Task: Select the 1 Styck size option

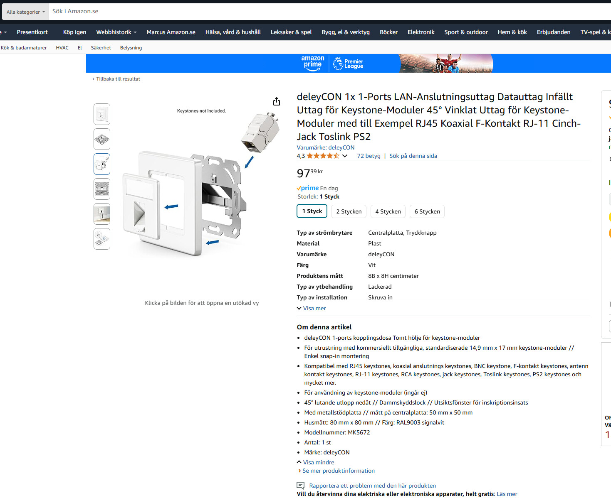Action: pos(312,211)
